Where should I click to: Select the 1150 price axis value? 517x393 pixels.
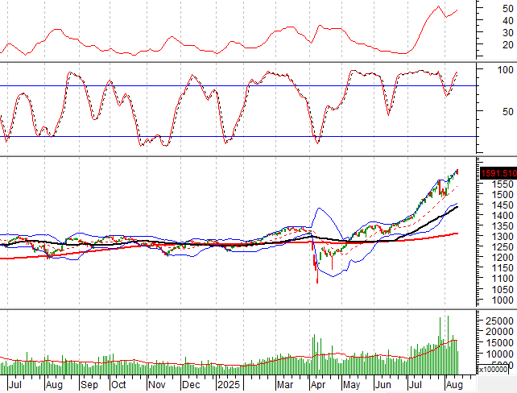coord(503,268)
